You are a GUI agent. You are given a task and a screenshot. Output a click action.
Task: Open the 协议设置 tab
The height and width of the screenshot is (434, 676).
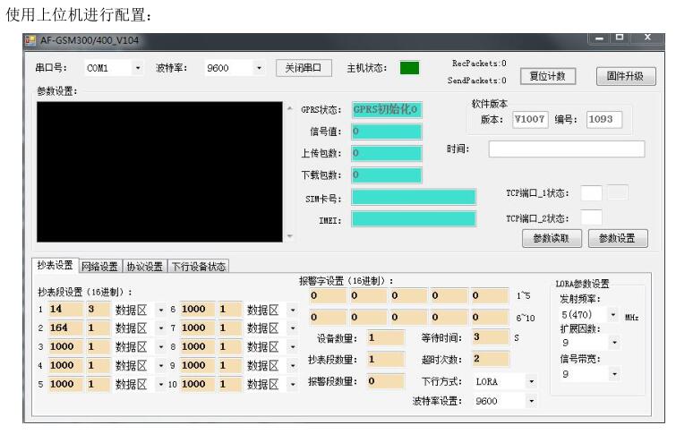pyautogui.click(x=144, y=266)
